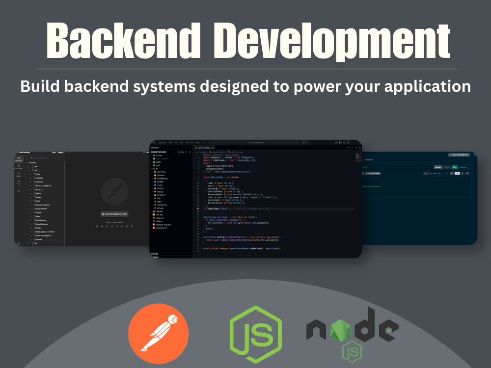Select list view toggle in Compass
Viewport: 491px width, 368px height.
click(457, 173)
